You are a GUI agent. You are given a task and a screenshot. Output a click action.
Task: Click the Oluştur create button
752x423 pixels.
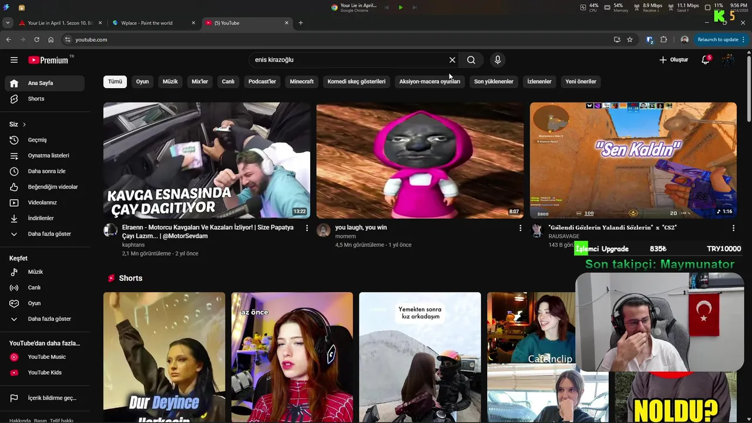674,60
